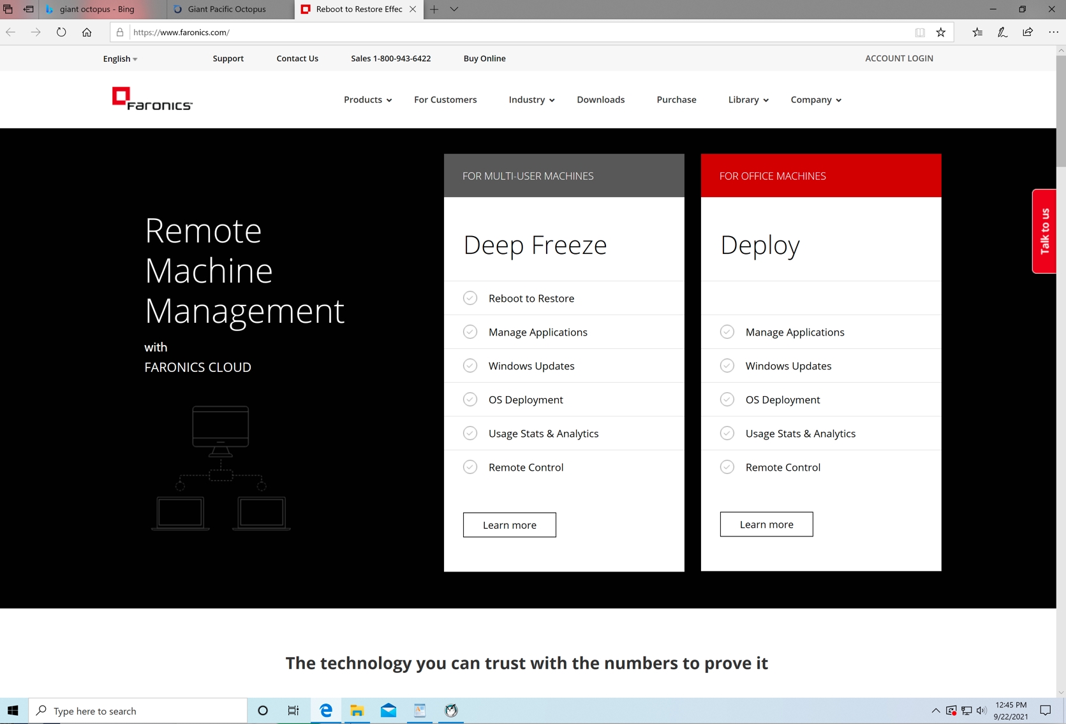
Task: Open the Downloads menu item
Action: pyautogui.click(x=600, y=100)
